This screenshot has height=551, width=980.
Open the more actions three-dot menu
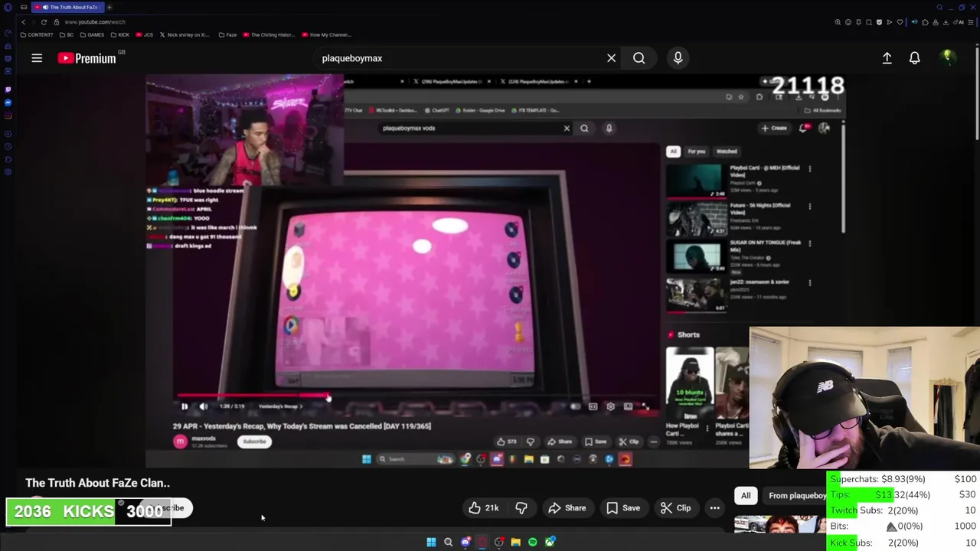(714, 508)
